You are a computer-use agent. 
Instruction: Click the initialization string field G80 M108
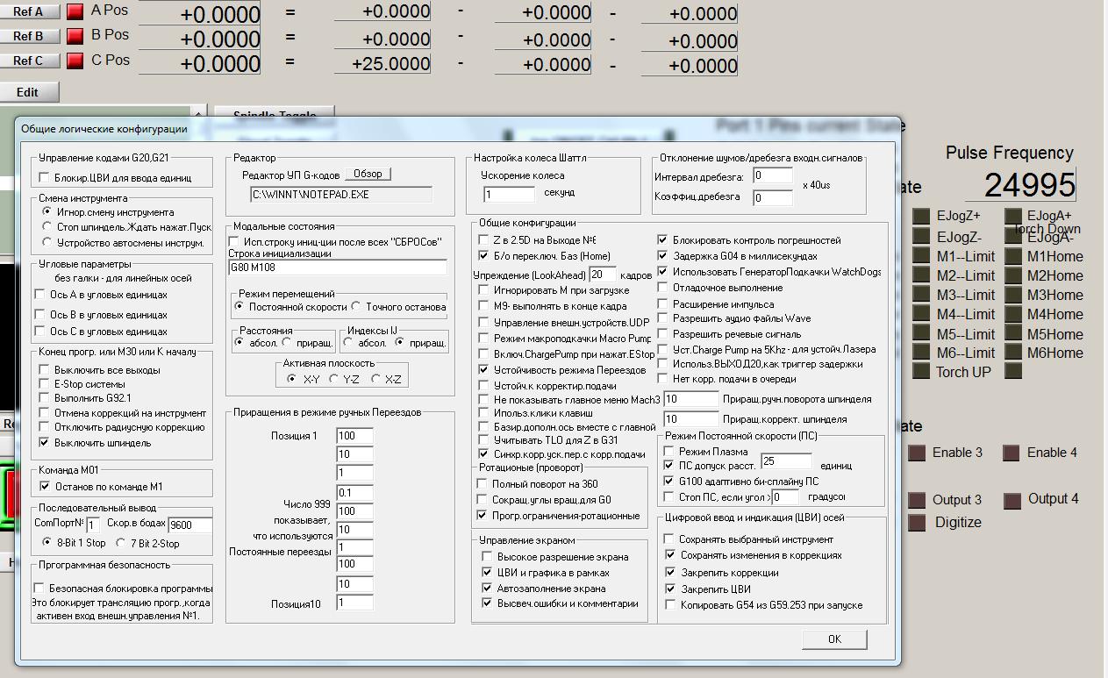point(337,268)
